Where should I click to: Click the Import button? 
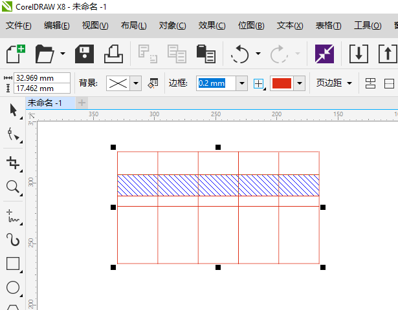click(359, 54)
